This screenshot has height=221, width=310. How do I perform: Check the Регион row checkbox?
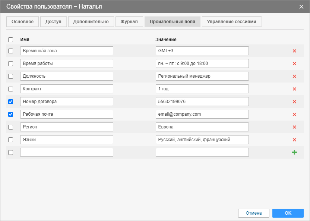[11, 127]
